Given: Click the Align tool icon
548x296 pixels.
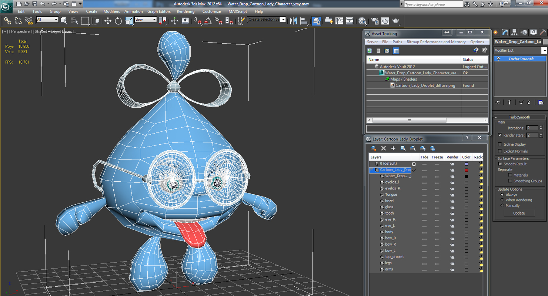Looking at the screenshot, I should (304, 21).
